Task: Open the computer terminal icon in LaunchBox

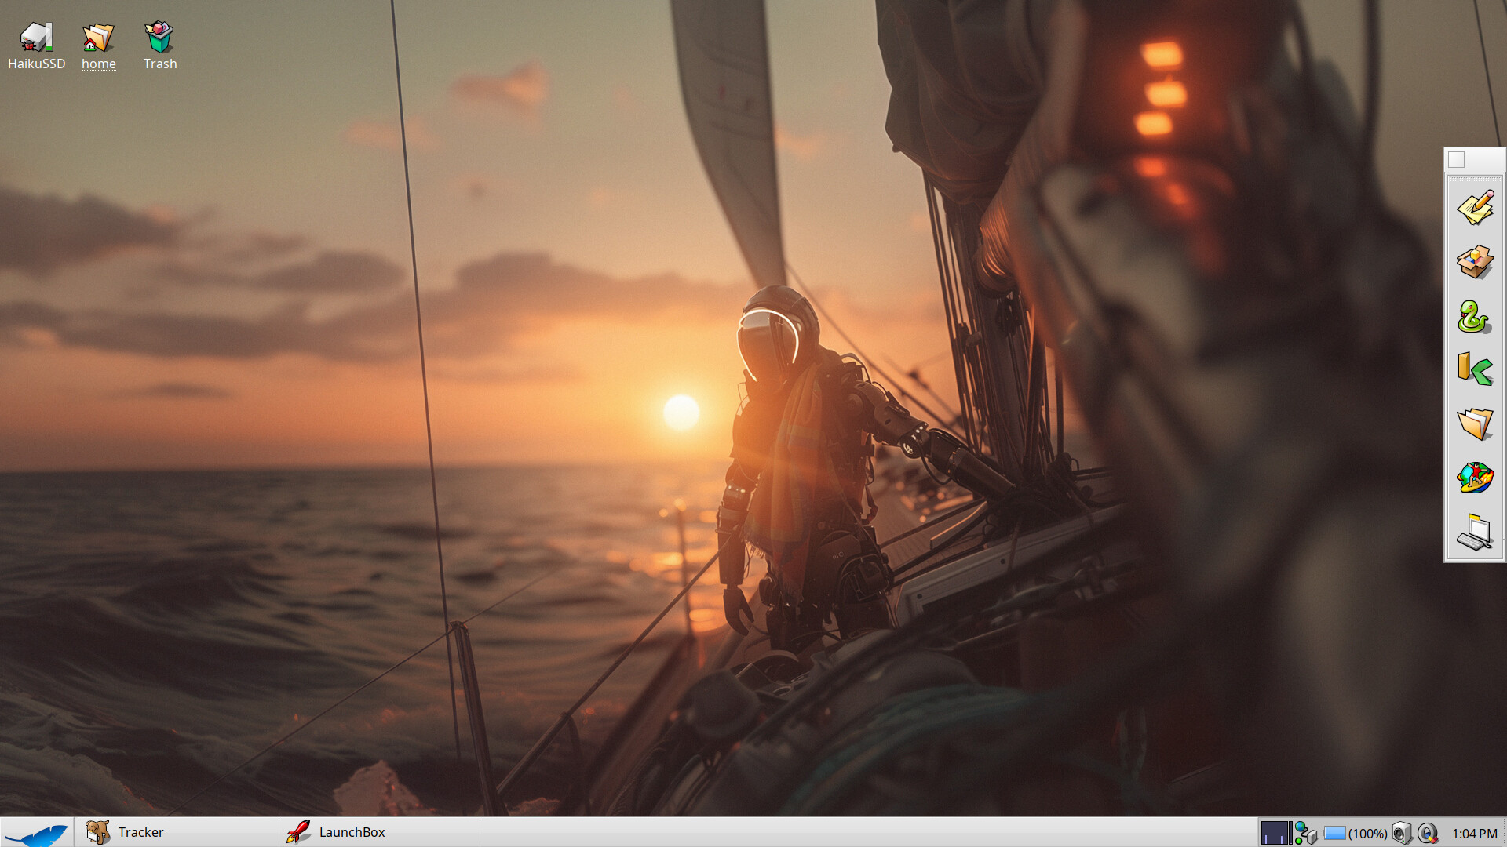Action: pyautogui.click(x=1475, y=533)
